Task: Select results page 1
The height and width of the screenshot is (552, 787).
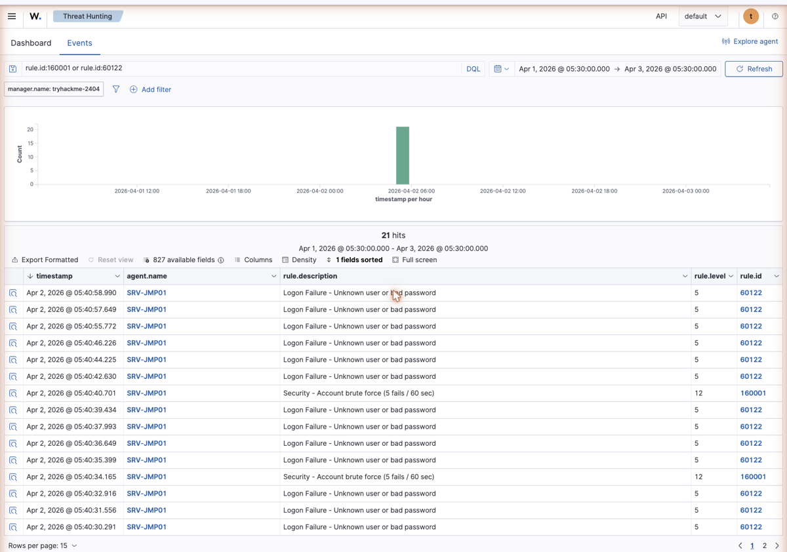Action: pyautogui.click(x=752, y=545)
